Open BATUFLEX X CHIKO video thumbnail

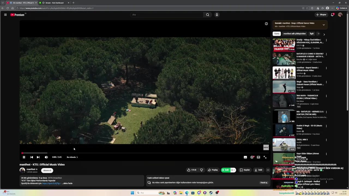pos(284,59)
